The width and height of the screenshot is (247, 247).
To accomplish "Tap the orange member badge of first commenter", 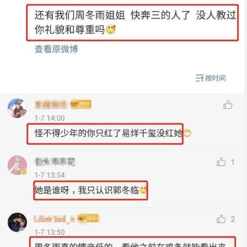I will pyautogui.click(x=81, y=104).
